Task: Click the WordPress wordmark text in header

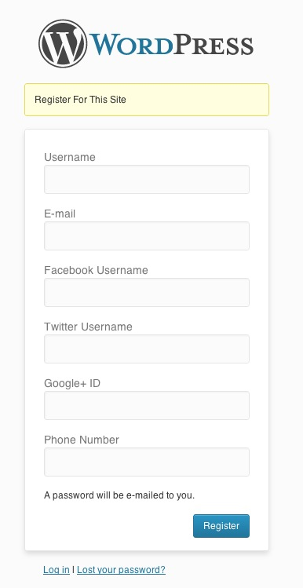Action: click(171, 46)
